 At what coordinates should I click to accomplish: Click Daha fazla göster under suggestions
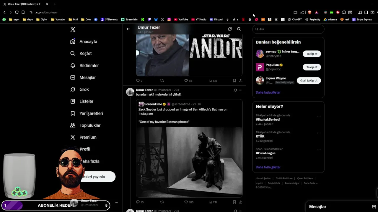point(268,92)
